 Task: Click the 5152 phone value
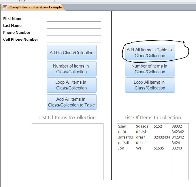pos(158,126)
